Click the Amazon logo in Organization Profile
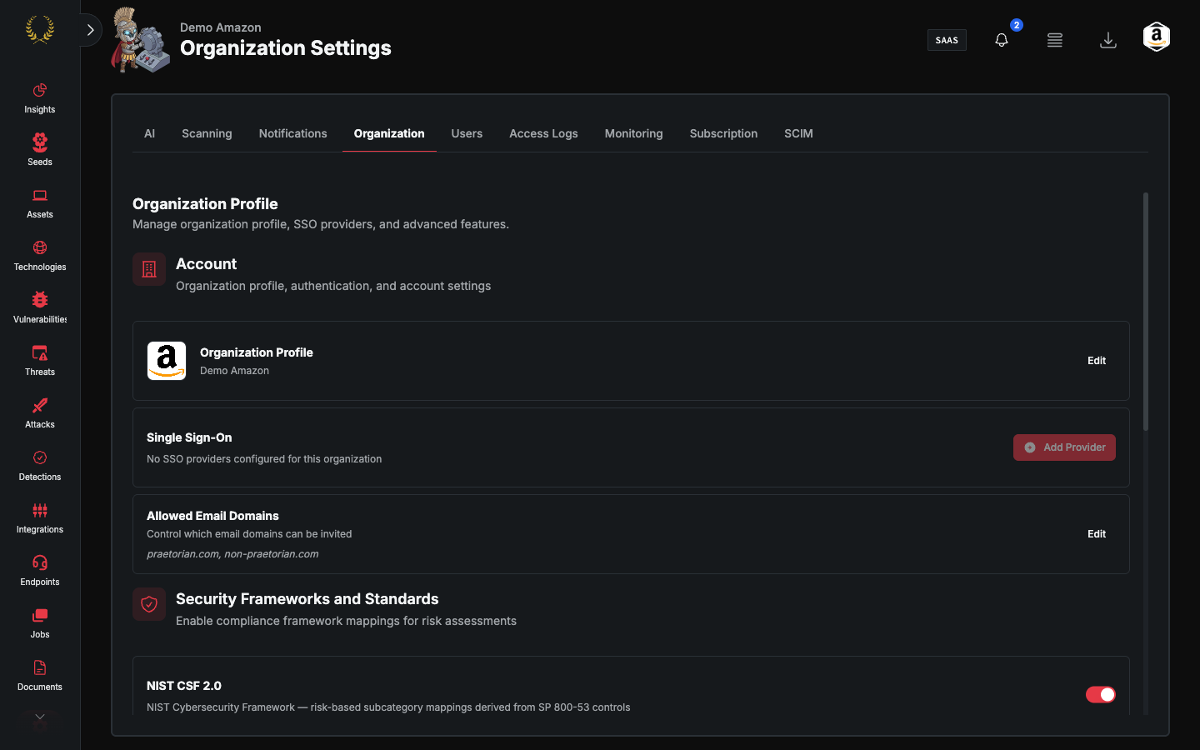Image resolution: width=1200 pixels, height=750 pixels. 167,361
